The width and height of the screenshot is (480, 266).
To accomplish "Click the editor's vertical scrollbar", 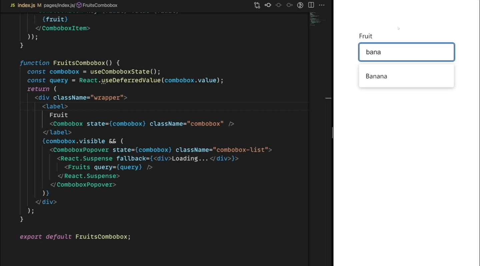I will [332, 132].
